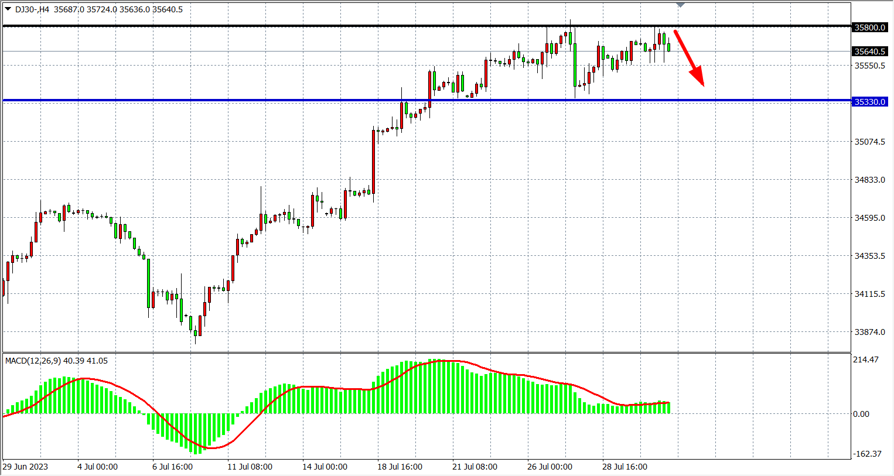
Task: Click the 35800.0 black price label
Action: pyautogui.click(x=869, y=28)
